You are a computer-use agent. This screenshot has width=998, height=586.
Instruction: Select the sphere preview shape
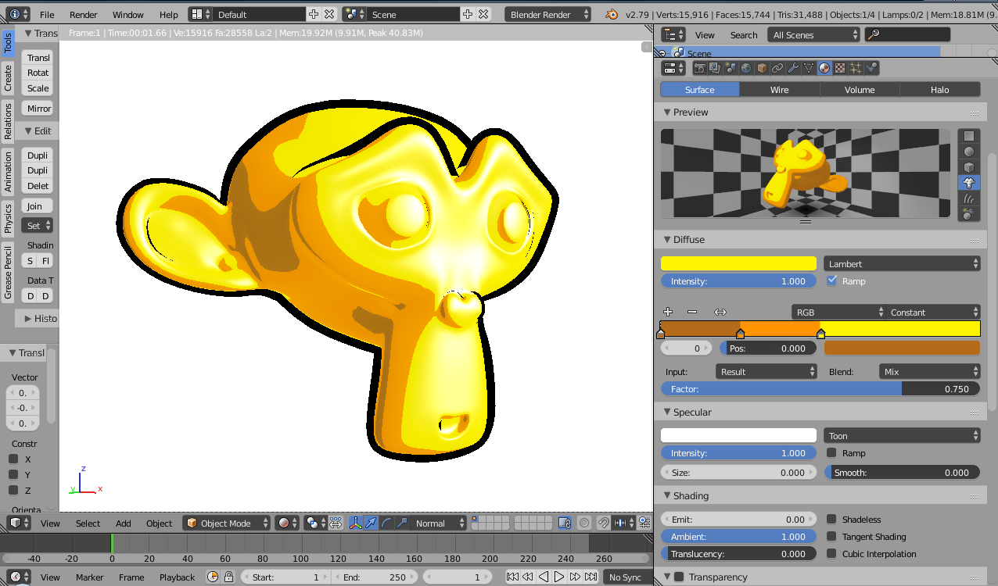pyautogui.click(x=969, y=152)
